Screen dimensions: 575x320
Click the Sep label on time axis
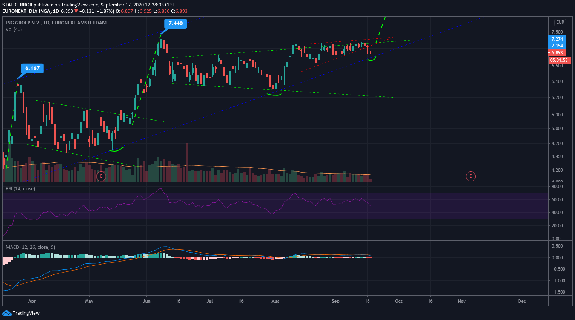[336, 301]
